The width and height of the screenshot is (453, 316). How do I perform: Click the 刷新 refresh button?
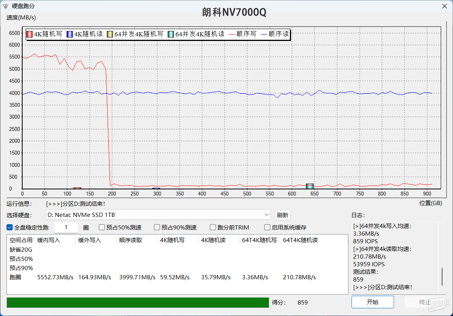coord(283,215)
